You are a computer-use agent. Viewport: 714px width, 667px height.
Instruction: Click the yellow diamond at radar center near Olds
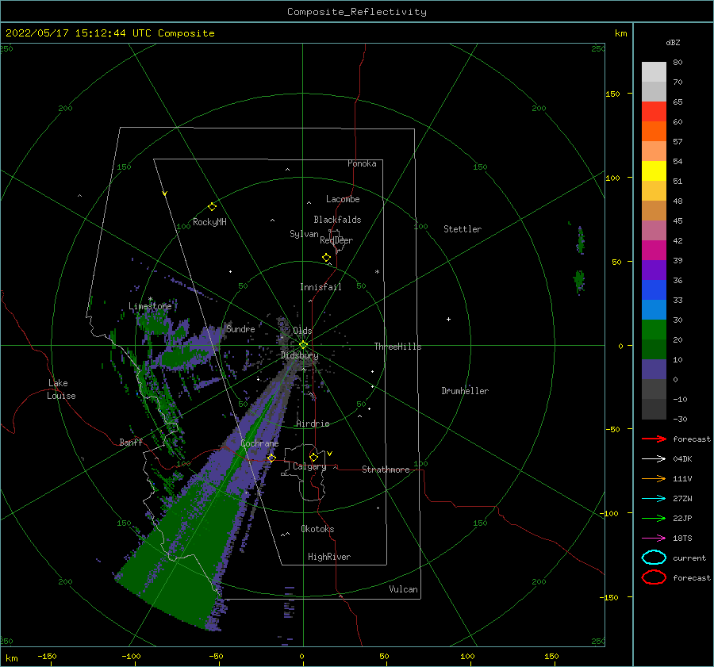point(303,345)
